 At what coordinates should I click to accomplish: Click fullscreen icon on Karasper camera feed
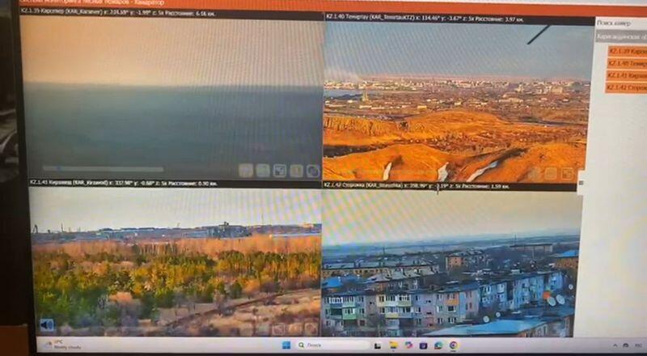click(x=280, y=171)
